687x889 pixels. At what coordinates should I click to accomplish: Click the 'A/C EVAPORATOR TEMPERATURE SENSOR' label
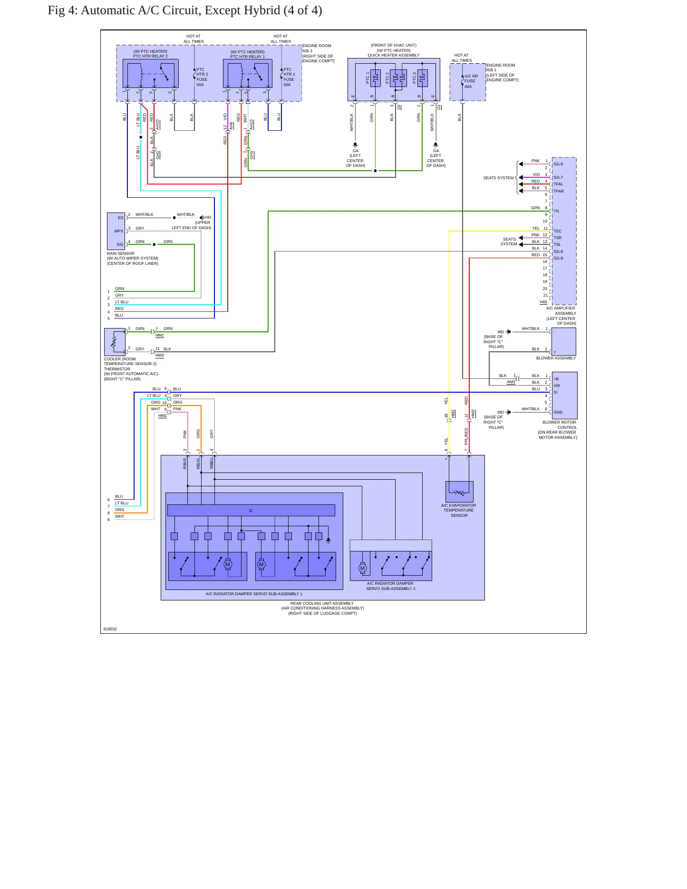click(458, 510)
